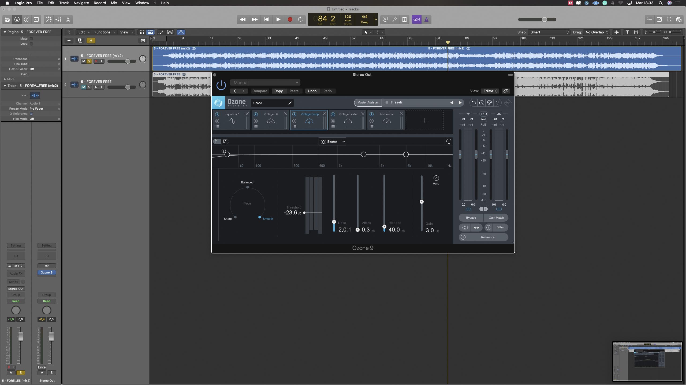Unsolo the FOREVER FREE (mix2) track
686x385 pixels.
pyautogui.click(x=89, y=61)
